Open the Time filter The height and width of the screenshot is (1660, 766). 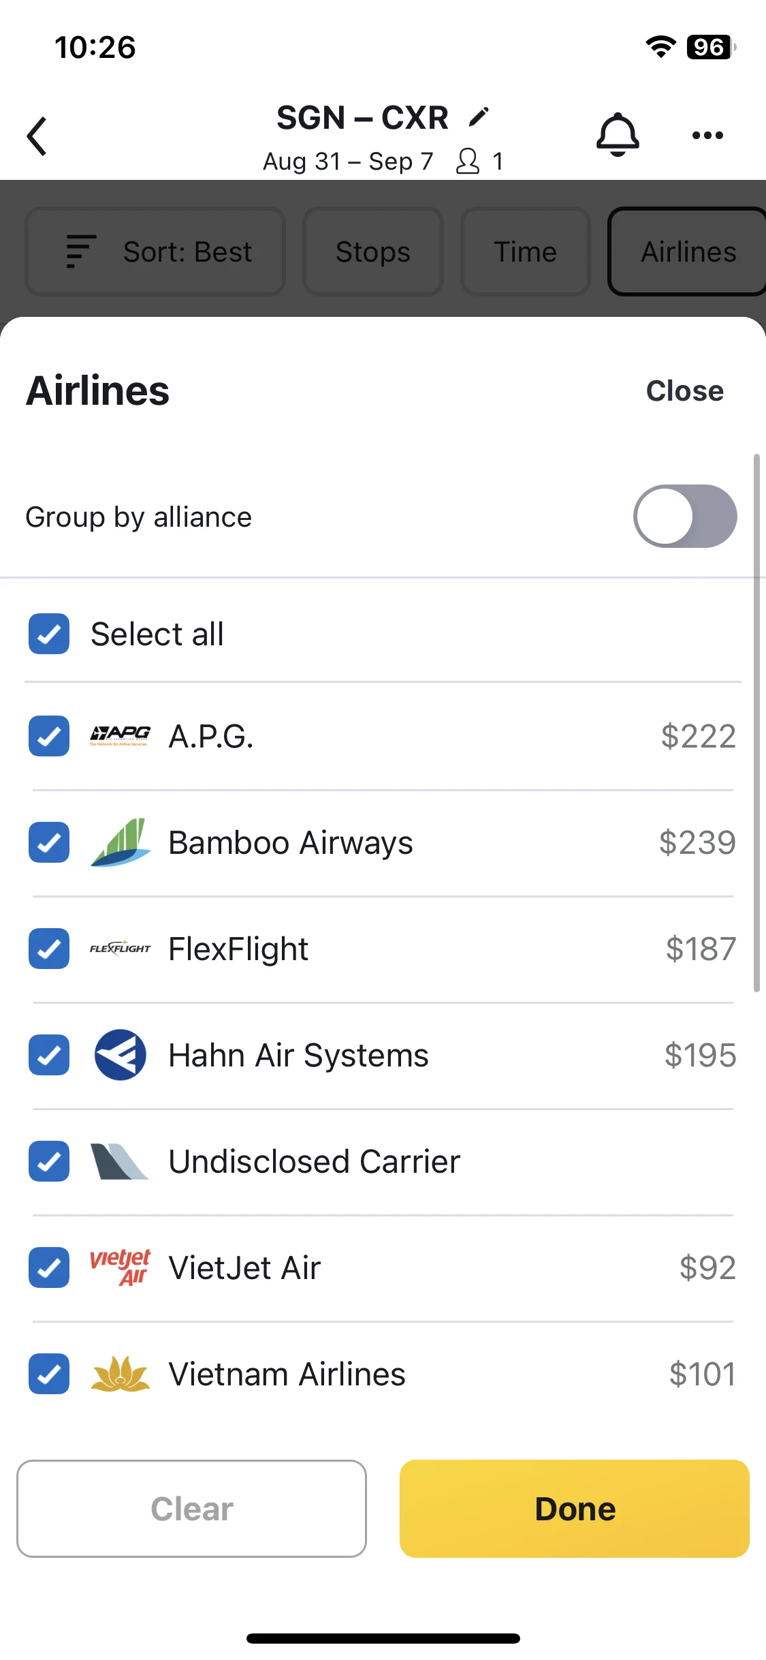[x=526, y=251]
